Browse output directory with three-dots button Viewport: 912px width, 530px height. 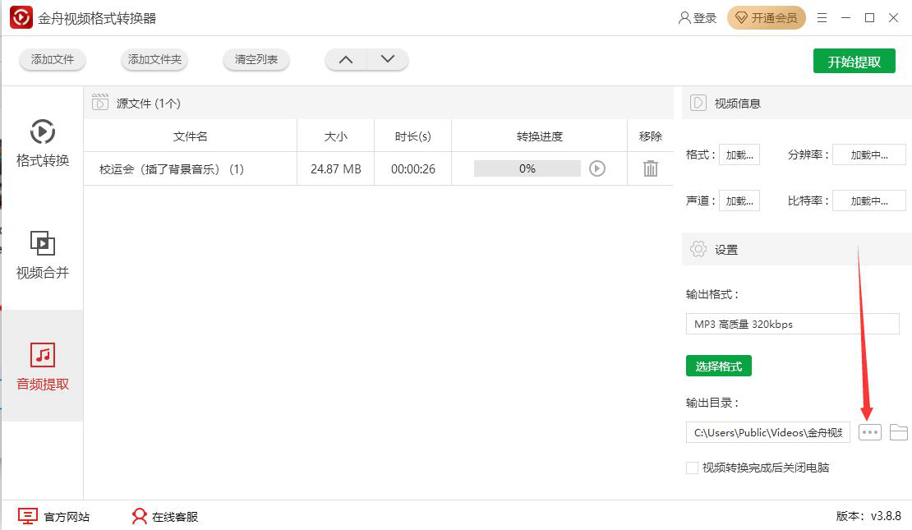(870, 432)
